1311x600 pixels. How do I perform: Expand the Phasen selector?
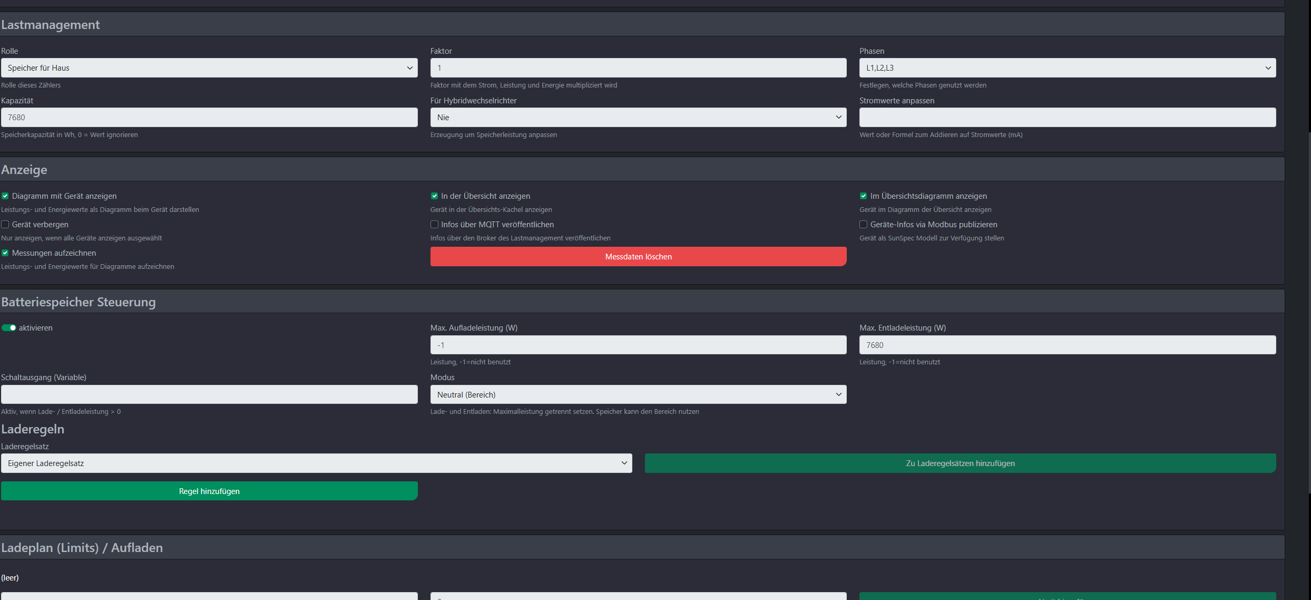[x=1067, y=68]
